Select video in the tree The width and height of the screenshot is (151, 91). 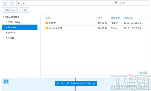point(11,38)
